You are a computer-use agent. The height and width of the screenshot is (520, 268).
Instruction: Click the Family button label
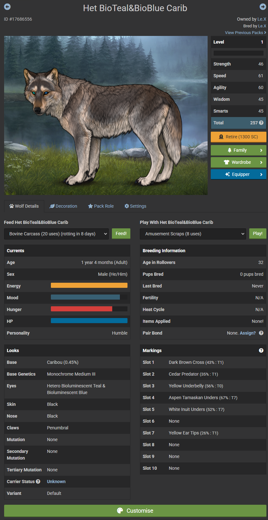240,150
